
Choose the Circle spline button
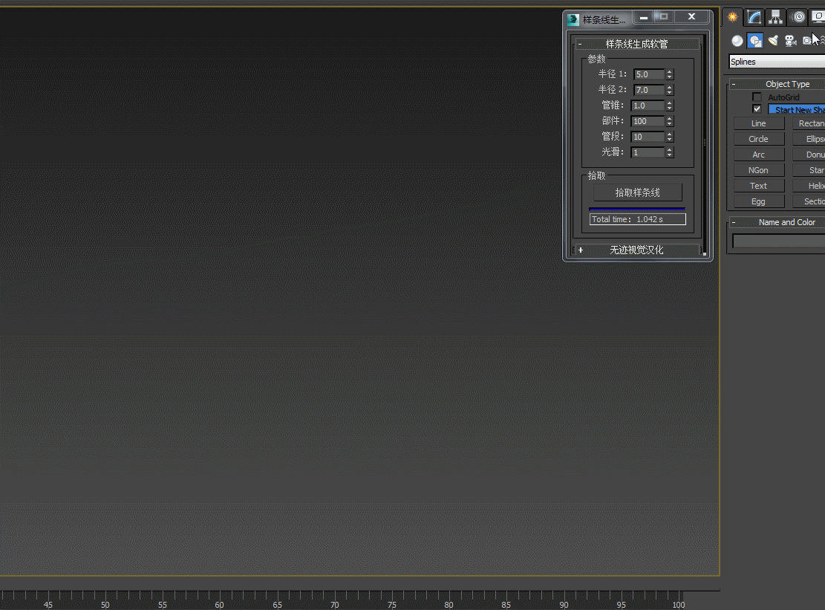(x=758, y=139)
